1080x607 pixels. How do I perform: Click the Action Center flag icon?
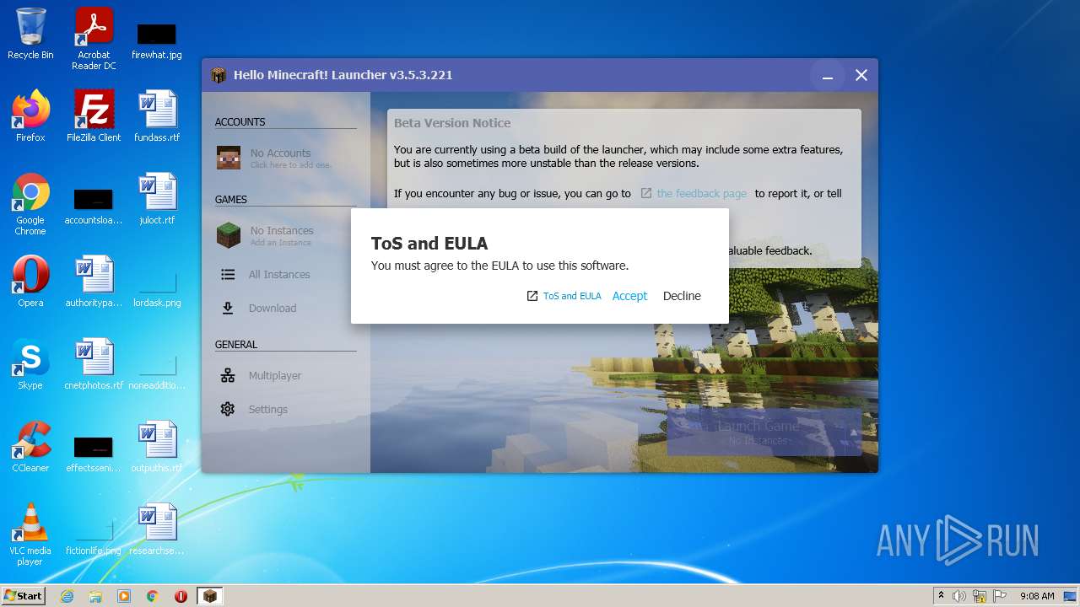(x=999, y=596)
